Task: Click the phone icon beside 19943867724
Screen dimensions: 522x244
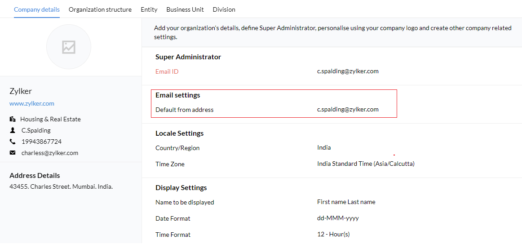Action: click(12, 142)
